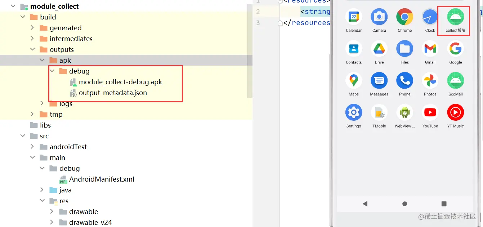Open the Messages app
The width and height of the screenshot is (483, 227).
point(379,81)
